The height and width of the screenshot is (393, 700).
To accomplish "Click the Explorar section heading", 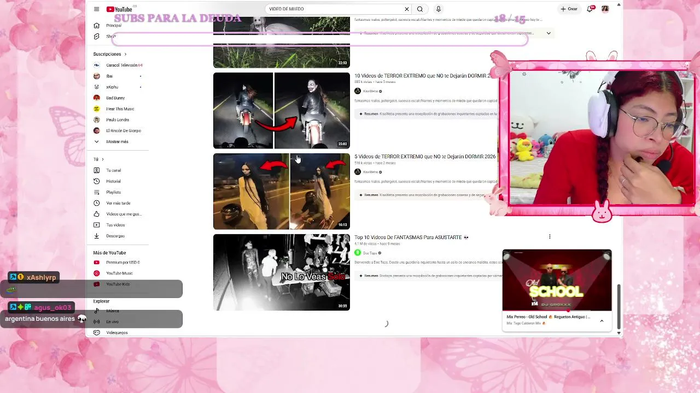I will [x=101, y=301].
